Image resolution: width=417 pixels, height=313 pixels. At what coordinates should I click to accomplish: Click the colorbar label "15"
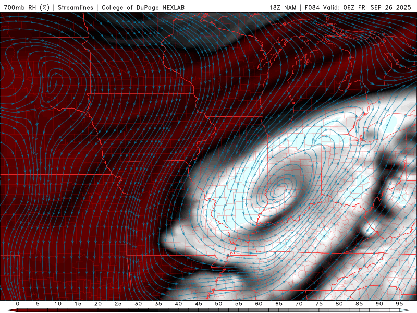[78, 304]
